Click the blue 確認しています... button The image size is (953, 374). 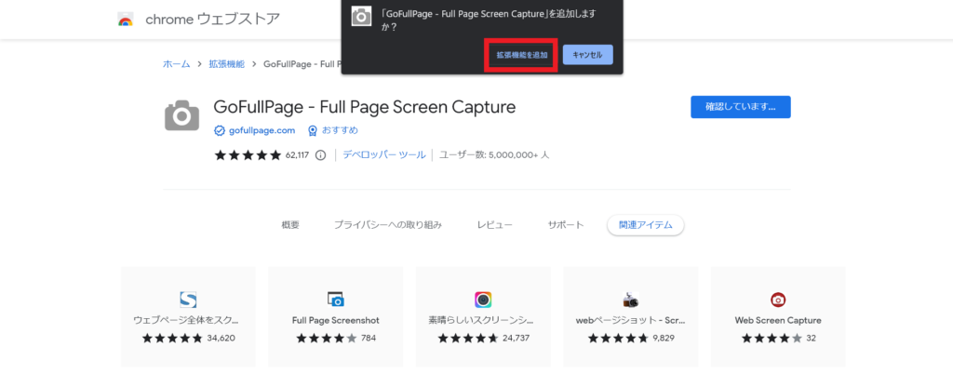[x=740, y=107]
